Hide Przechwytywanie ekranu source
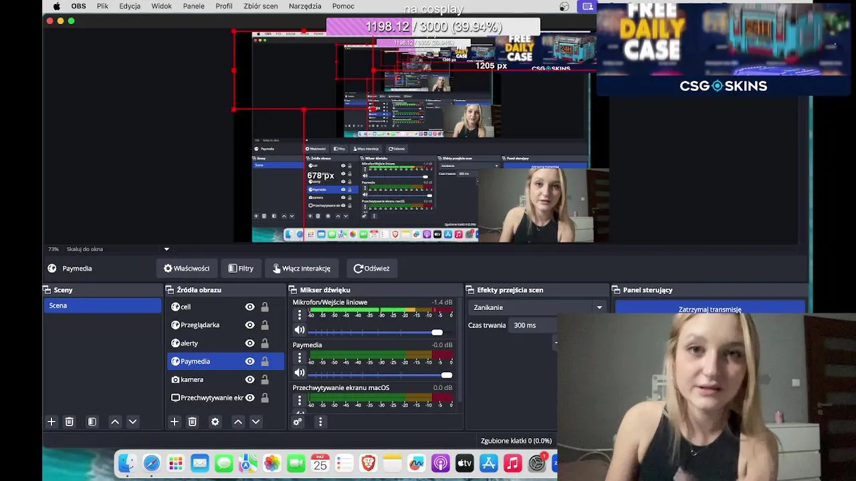Screen dimensions: 856x481 [x=249, y=397]
